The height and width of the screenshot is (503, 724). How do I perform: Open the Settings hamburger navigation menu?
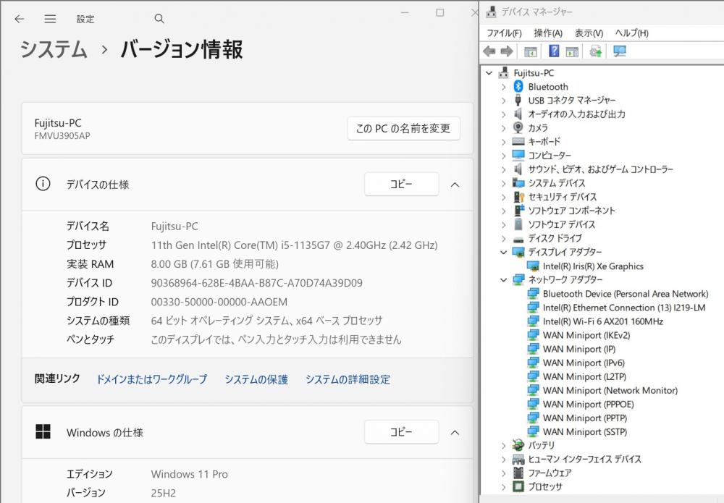(50, 19)
